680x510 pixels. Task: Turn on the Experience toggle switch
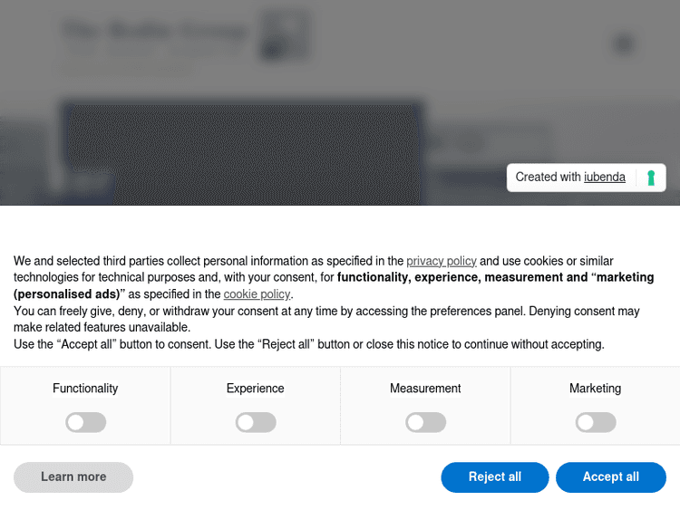tap(256, 422)
